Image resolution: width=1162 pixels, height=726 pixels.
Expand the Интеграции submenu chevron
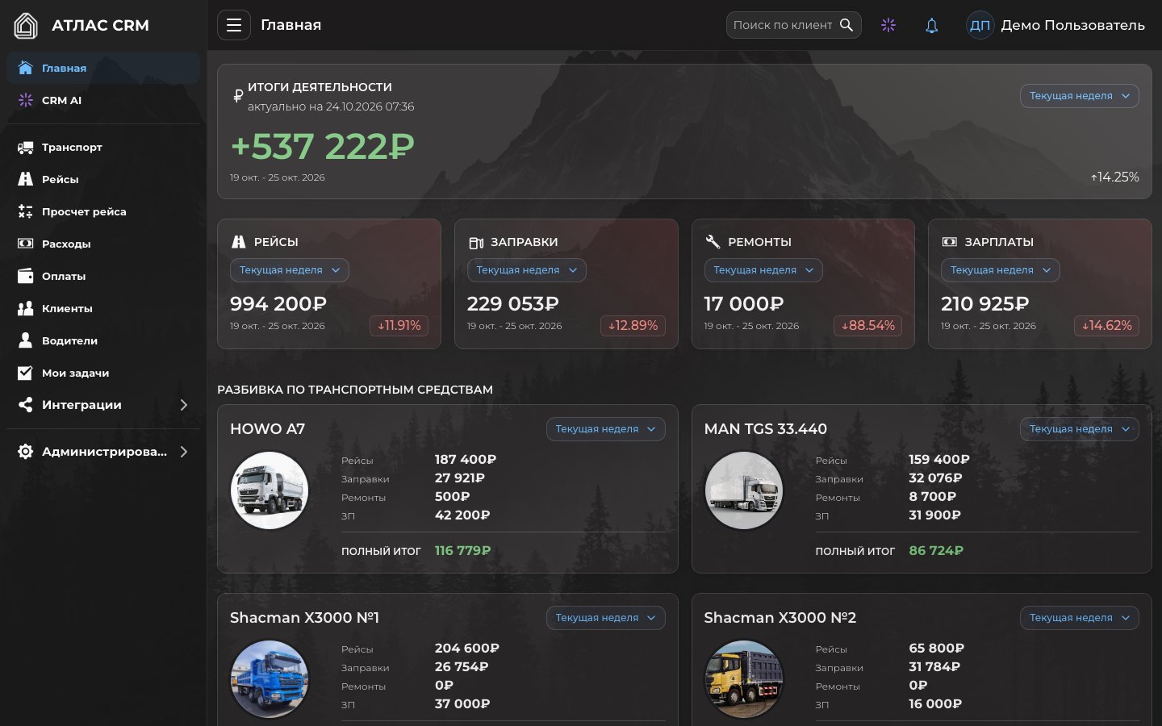[x=184, y=405]
